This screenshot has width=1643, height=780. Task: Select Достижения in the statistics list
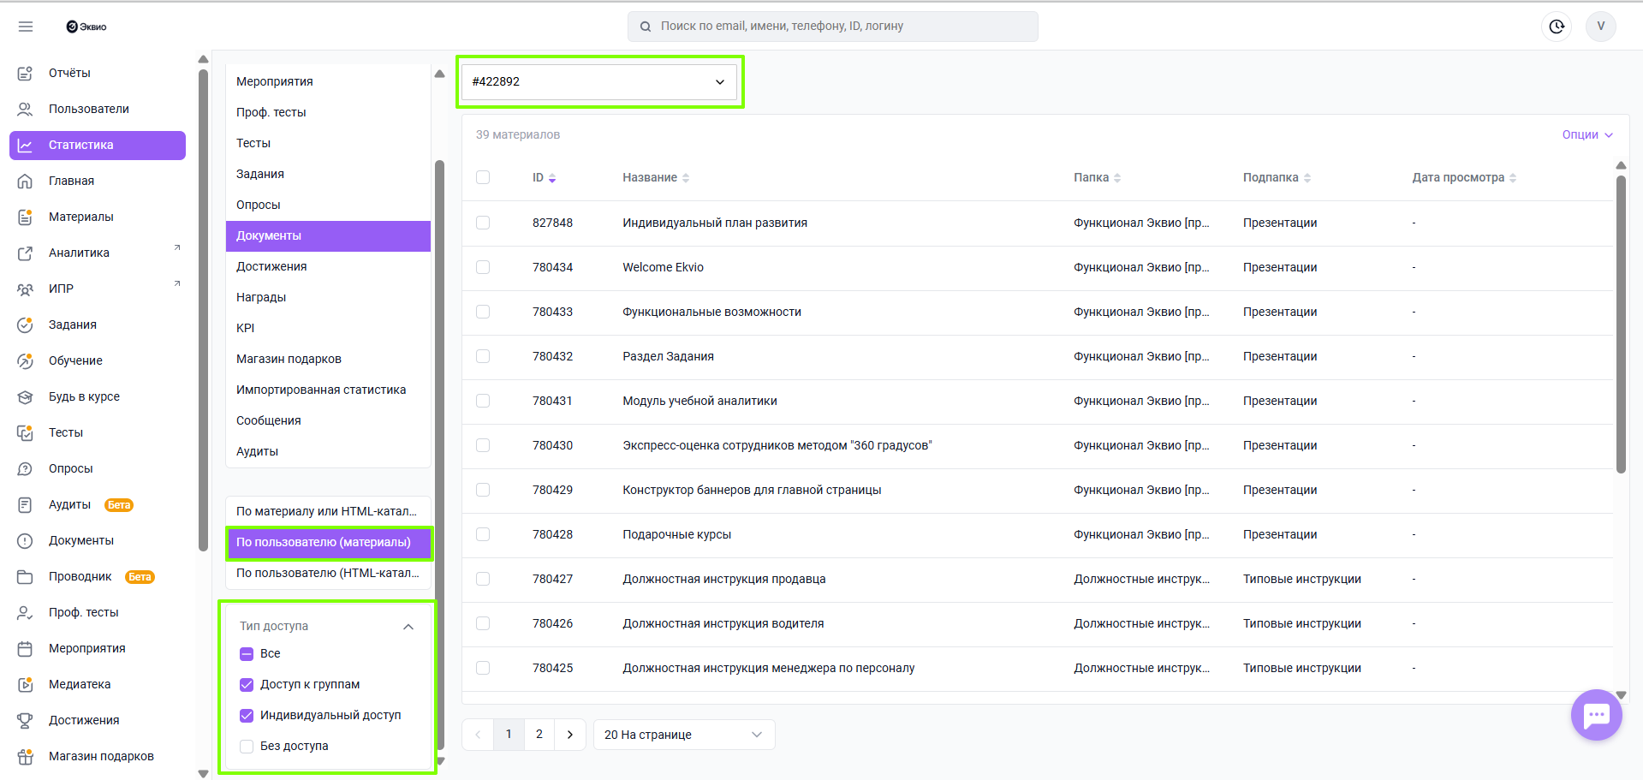tap(271, 266)
